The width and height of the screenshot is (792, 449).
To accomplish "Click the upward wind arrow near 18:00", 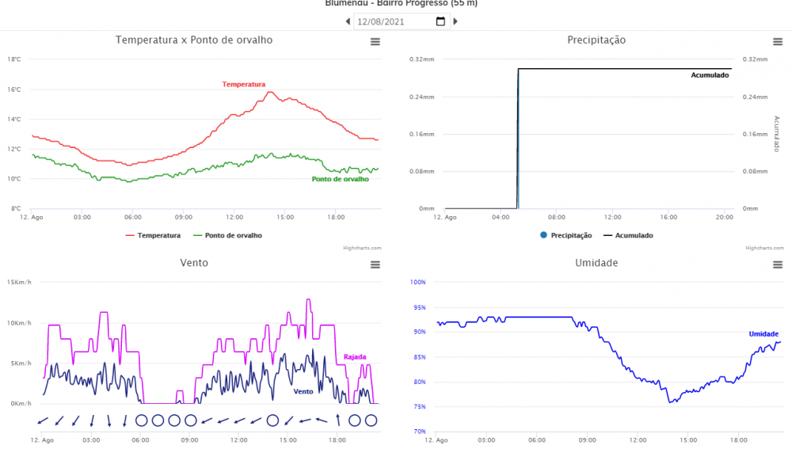I will tap(338, 420).
